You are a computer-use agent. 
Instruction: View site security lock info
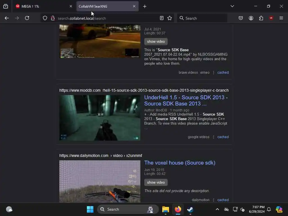pyautogui.click(x=53, y=18)
